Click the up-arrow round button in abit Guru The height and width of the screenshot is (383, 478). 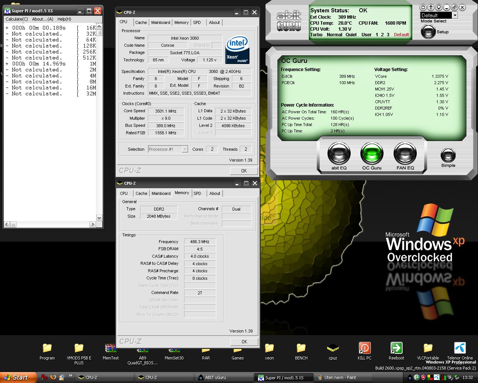coord(431,7)
